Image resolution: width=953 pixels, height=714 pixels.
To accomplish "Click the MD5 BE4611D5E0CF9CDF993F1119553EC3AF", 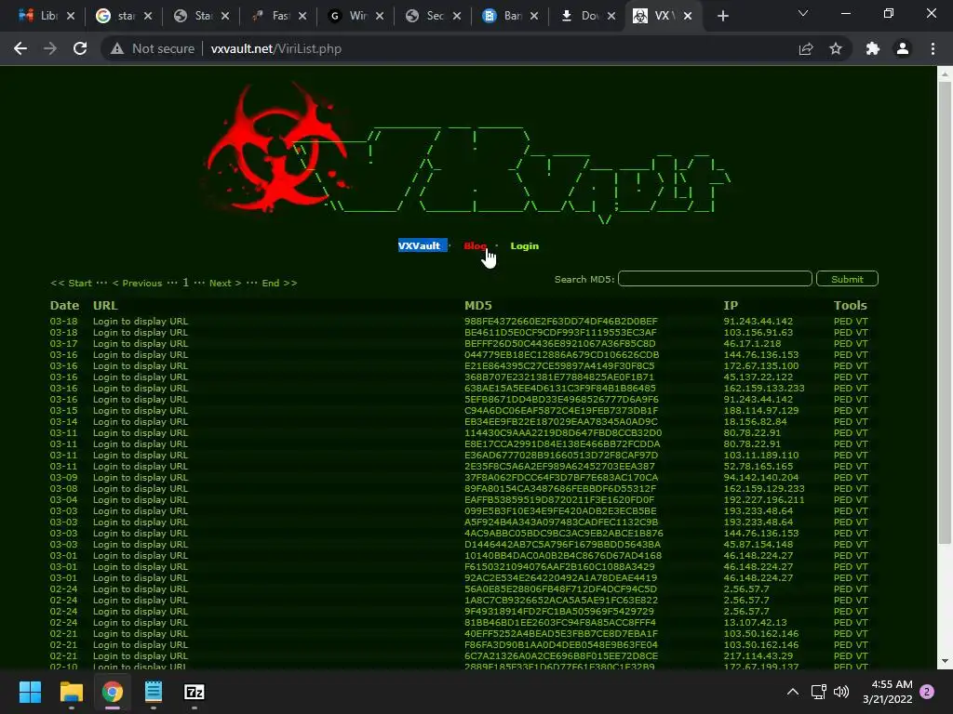I will click(x=560, y=332).
